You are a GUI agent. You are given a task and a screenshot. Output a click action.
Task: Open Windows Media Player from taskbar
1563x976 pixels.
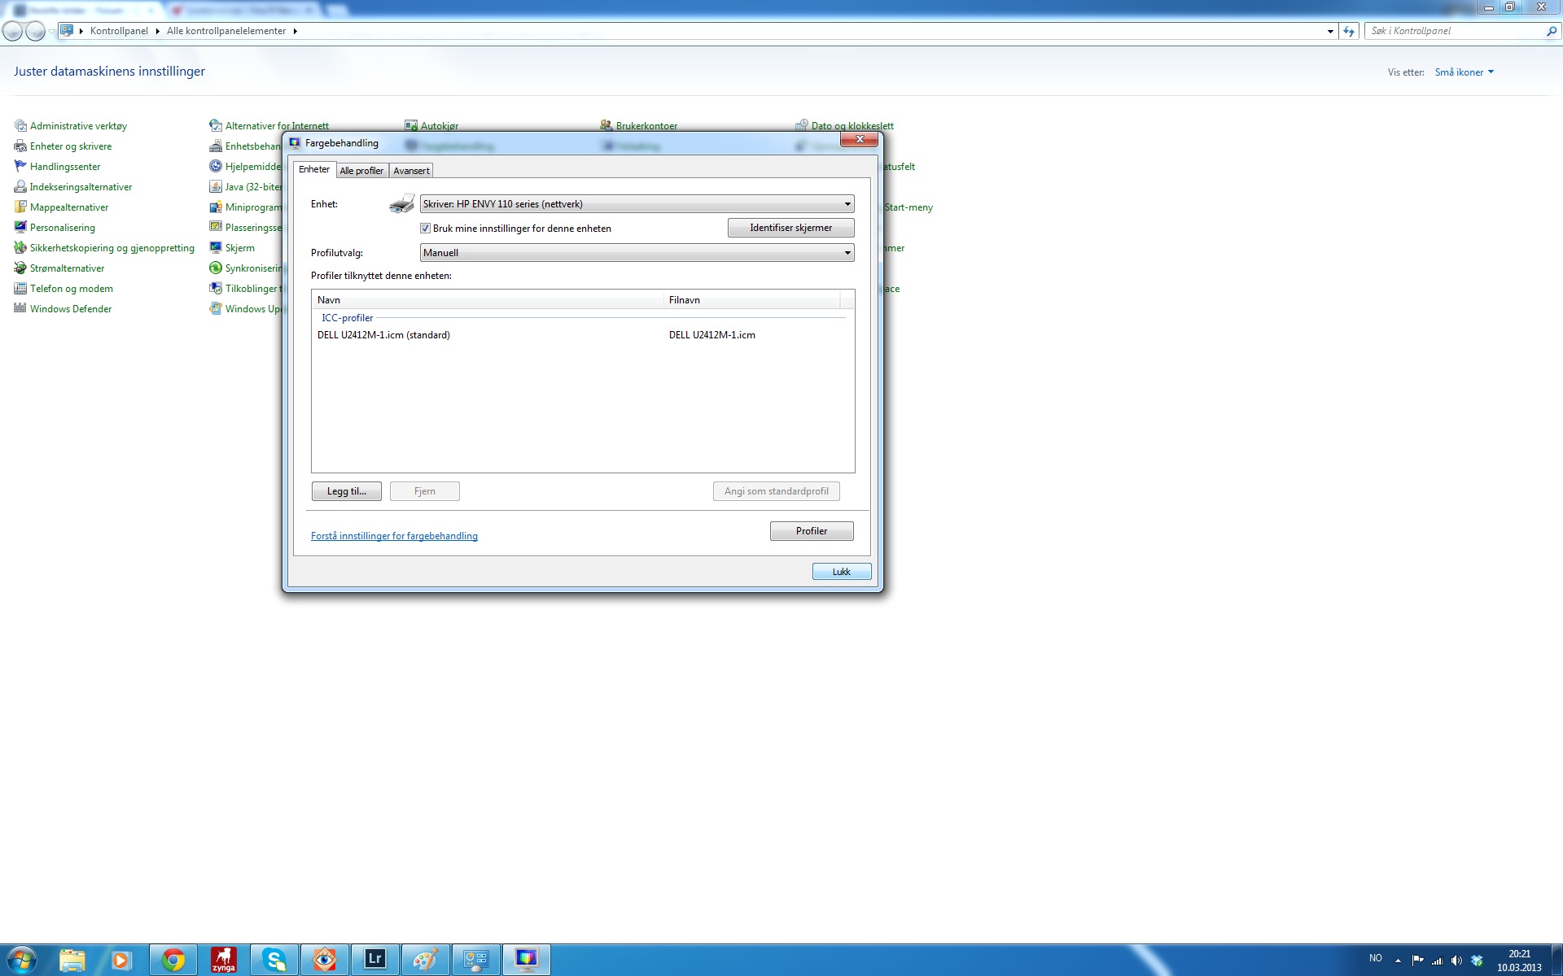click(x=121, y=960)
